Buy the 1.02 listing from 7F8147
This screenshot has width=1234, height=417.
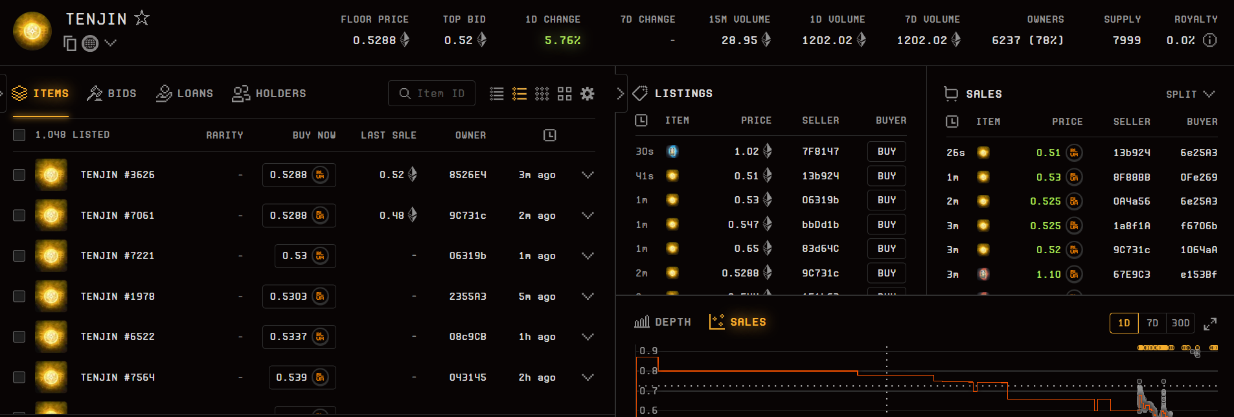[886, 152]
